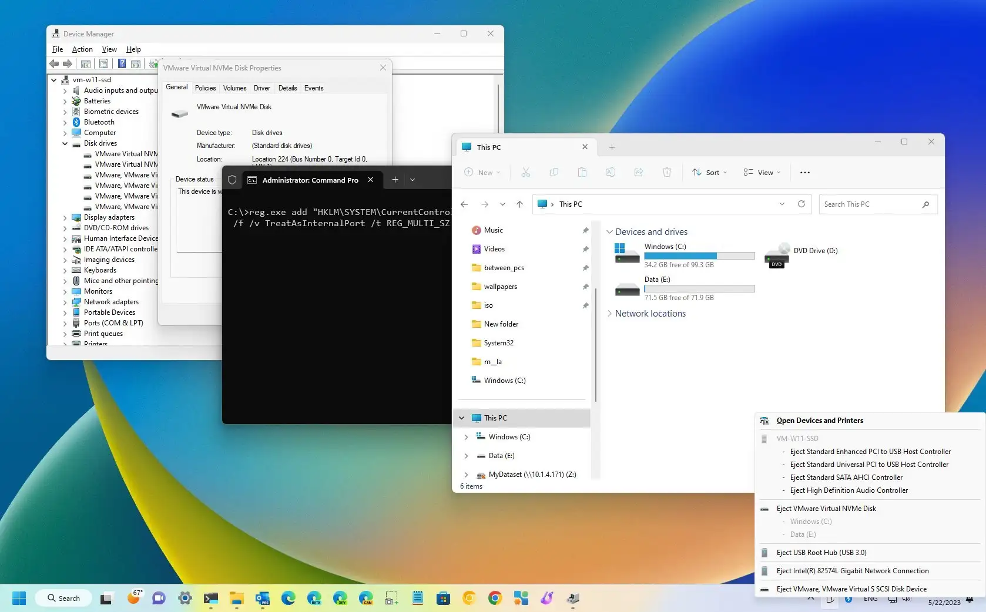
Task: Open Settings gear on the taskbar
Action: (185, 598)
